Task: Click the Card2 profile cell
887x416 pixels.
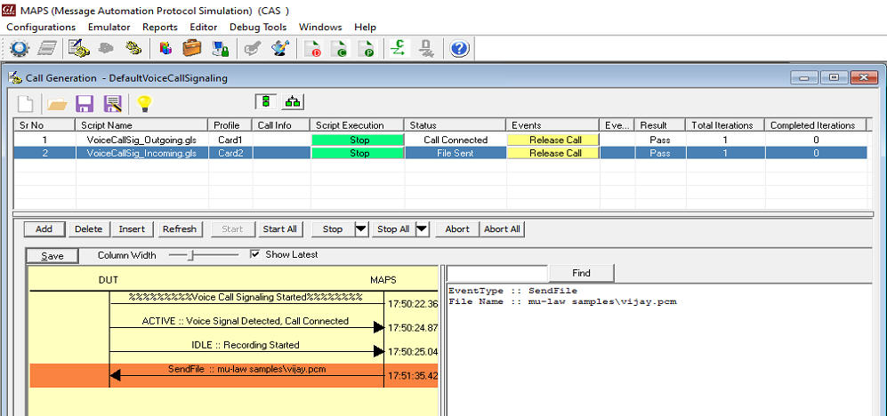Action: click(230, 153)
